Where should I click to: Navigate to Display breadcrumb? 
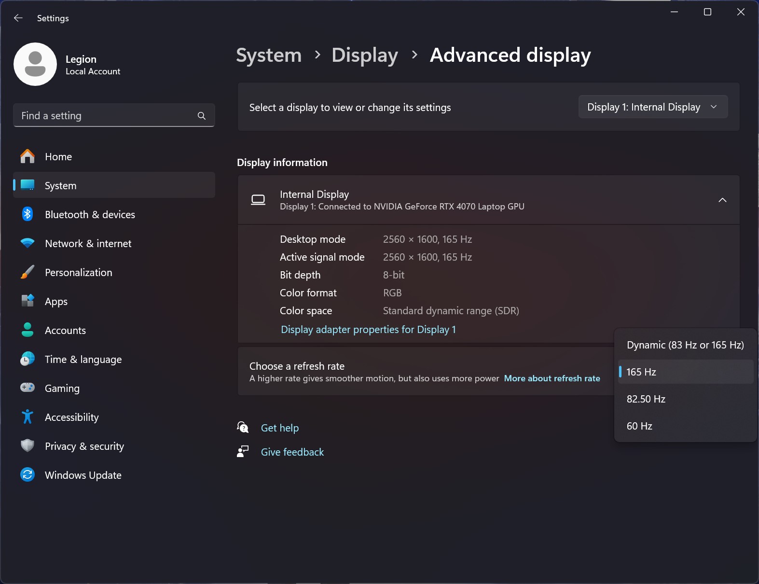click(365, 55)
